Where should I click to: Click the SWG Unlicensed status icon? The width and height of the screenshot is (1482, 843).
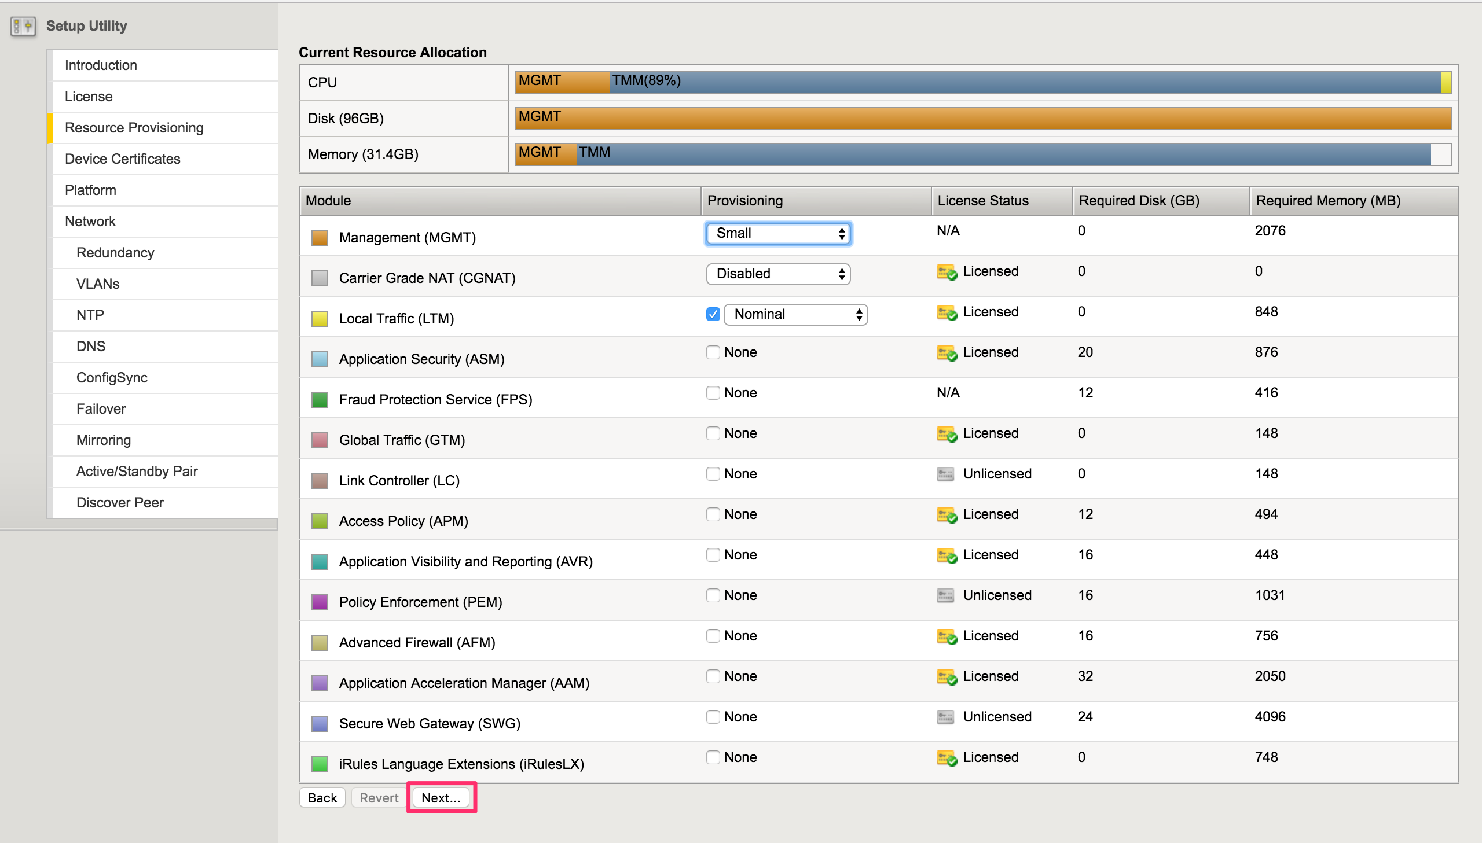pos(945,717)
